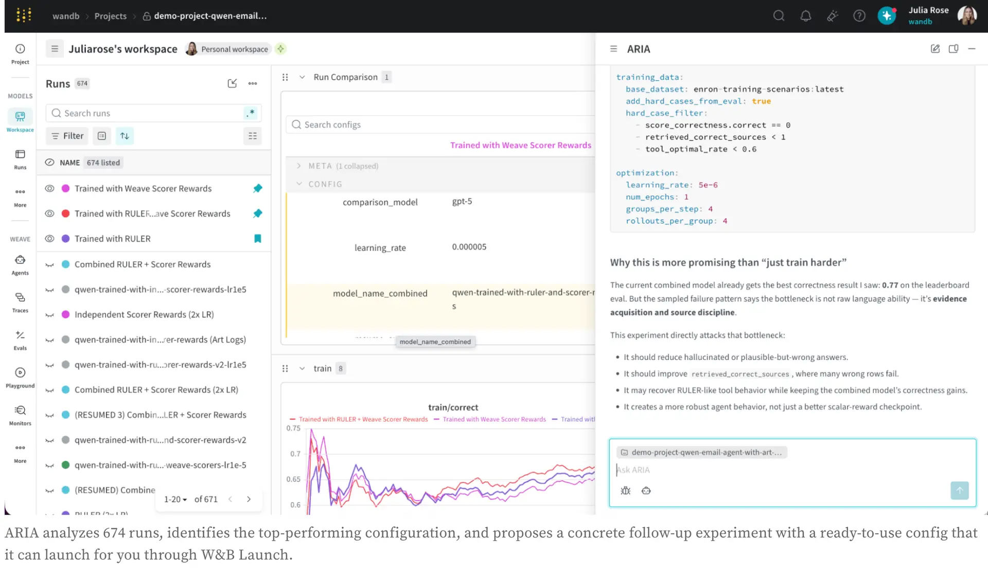Toggle regex search in Search runs
Screen dimensions: 988x571
251,113
